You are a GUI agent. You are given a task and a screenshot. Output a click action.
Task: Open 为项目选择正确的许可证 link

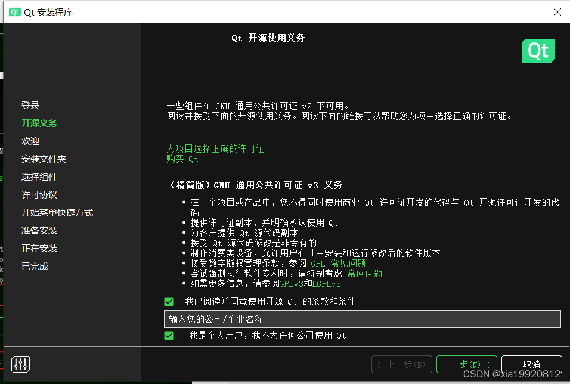tap(215, 148)
